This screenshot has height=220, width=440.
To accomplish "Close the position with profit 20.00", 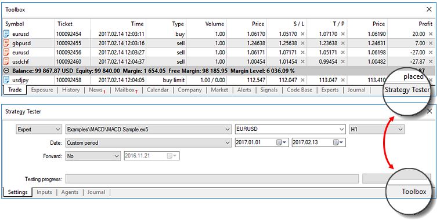I will 431,34.
